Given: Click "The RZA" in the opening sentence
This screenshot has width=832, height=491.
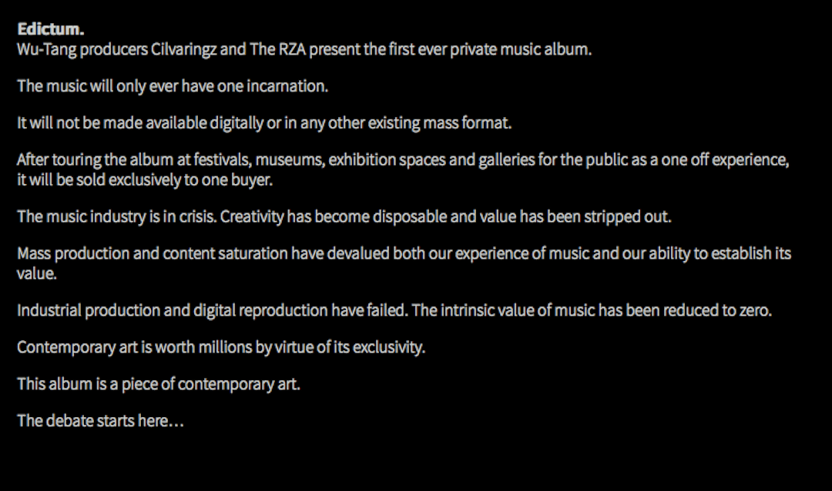Looking at the screenshot, I should [x=276, y=50].
